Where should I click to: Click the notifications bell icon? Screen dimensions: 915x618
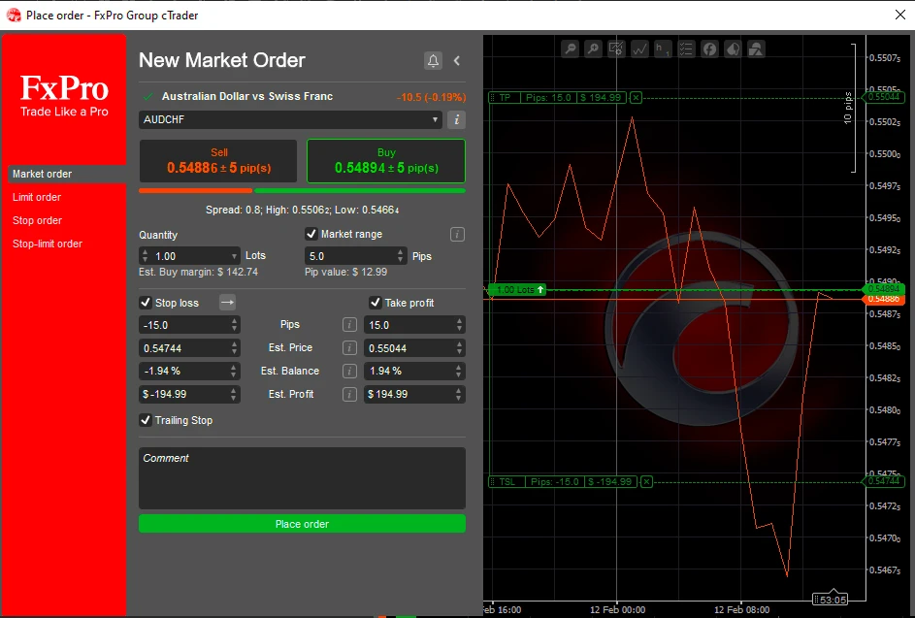[x=433, y=60]
